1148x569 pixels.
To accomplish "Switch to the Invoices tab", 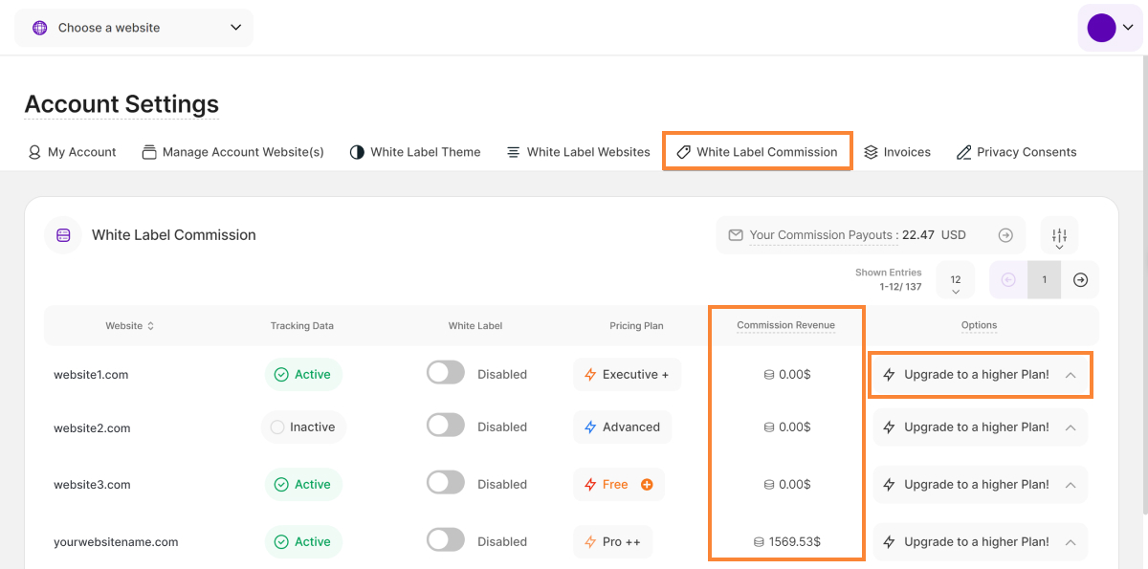I will pos(896,152).
